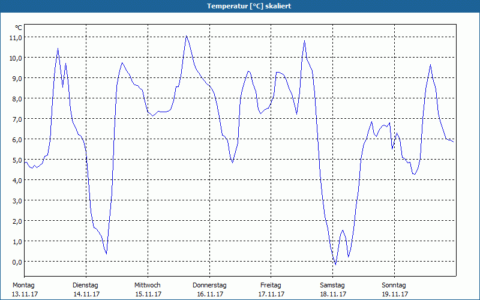Image resolution: width=480 pixels, height=300 pixels.
Task: Click the Dienstag 14.11.17 axis label
Action: point(86,290)
